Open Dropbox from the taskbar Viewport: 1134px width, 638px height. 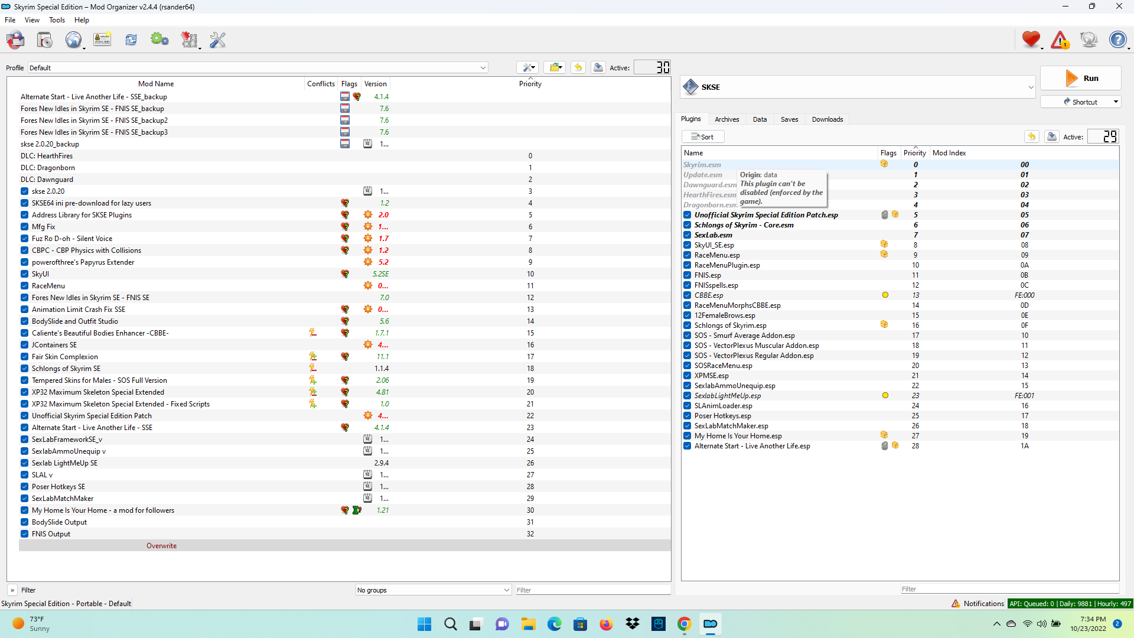pos(633,624)
